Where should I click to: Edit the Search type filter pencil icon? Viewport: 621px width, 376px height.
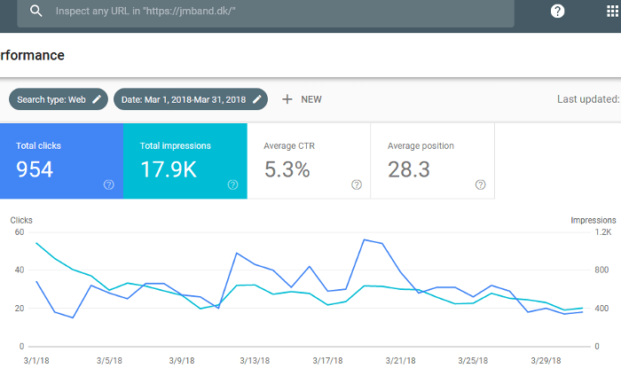tap(97, 99)
